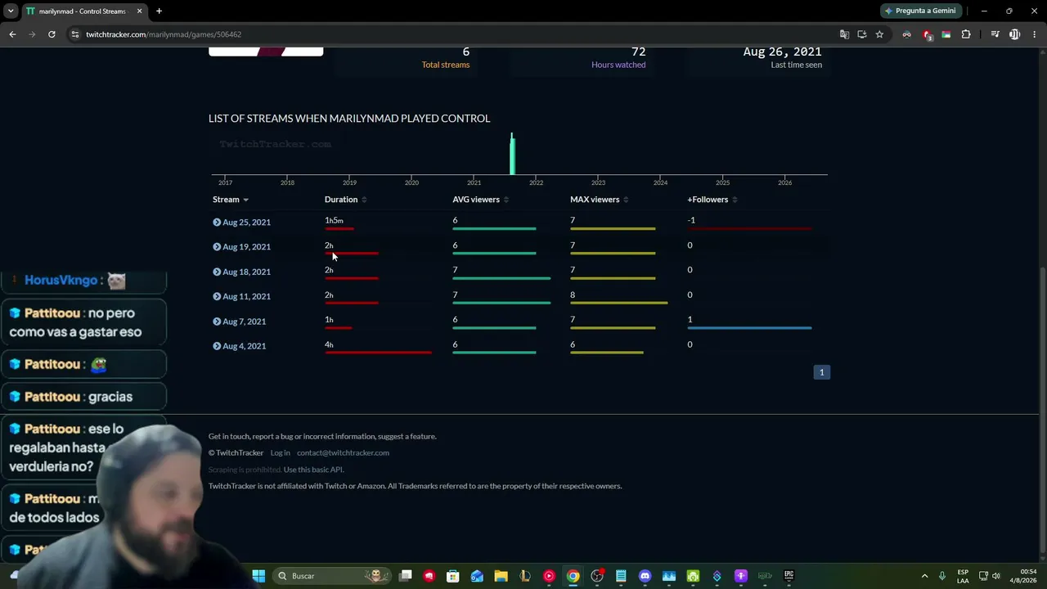Image resolution: width=1047 pixels, height=589 pixels.
Task: Open the 'Use this basic API' link
Action: pyautogui.click(x=313, y=470)
